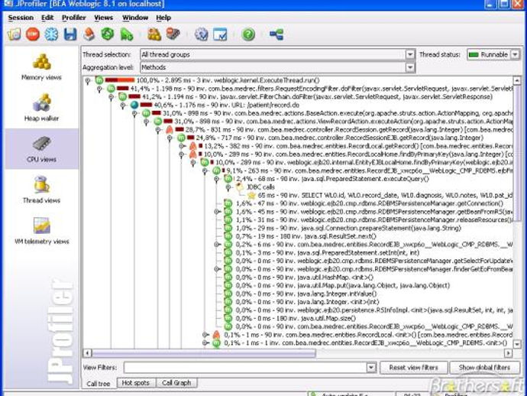Click the gold cubes allocation recording icon
The width and height of the screenshot is (527, 396).
tap(154, 34)
